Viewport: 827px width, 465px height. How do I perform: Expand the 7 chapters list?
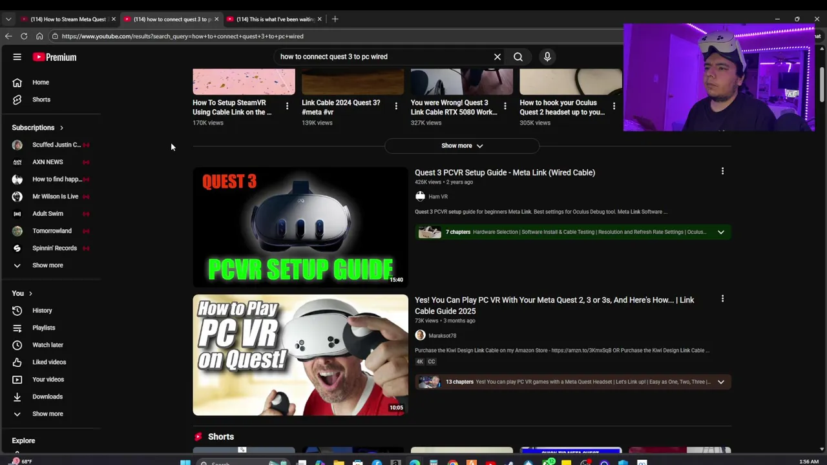click(720, 232)
